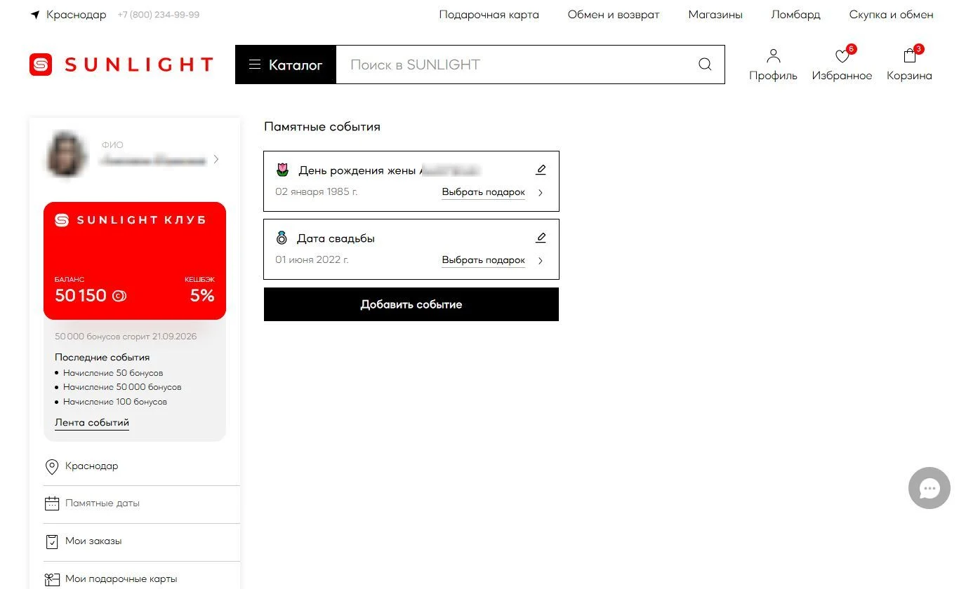Click the search magnifier icon
Viewport: 966px width, 589px height.
pos(705,65)
